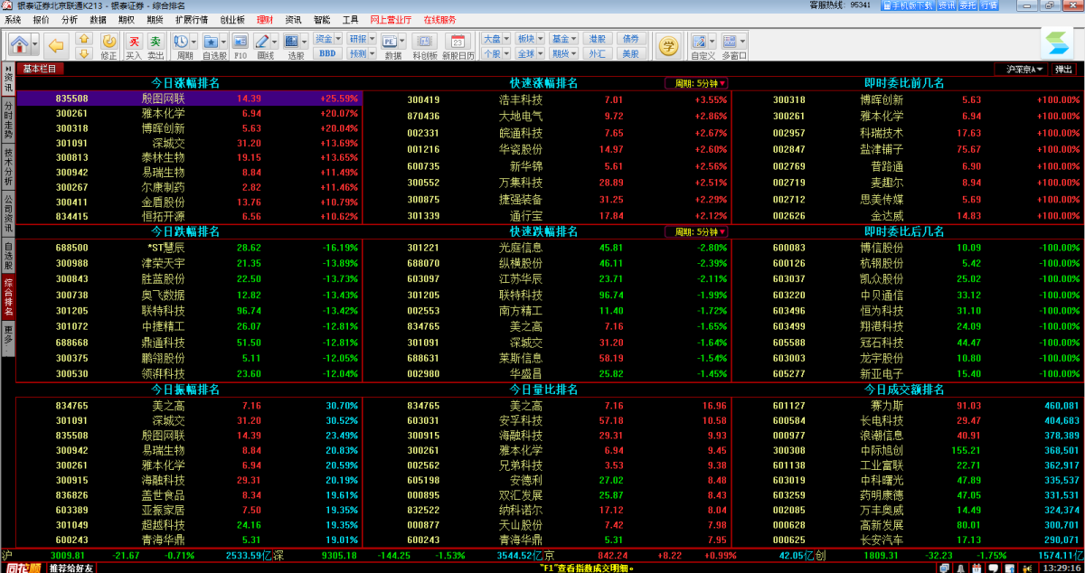This screenshot has width=1085, height=573.
Task: Click the 外汇 toolbar button
Action: pos(597,53)
